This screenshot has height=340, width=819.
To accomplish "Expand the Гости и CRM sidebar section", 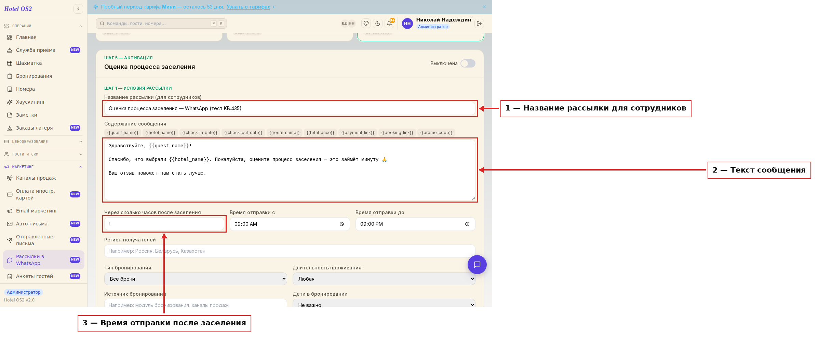I will [43, 154].
